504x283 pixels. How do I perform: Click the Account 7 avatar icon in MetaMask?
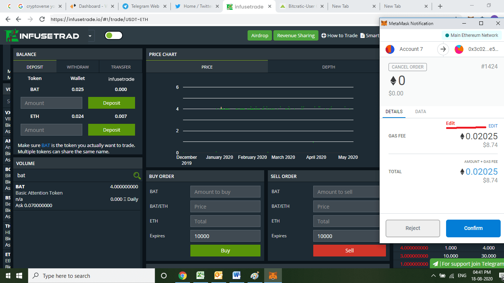(390, 49)
